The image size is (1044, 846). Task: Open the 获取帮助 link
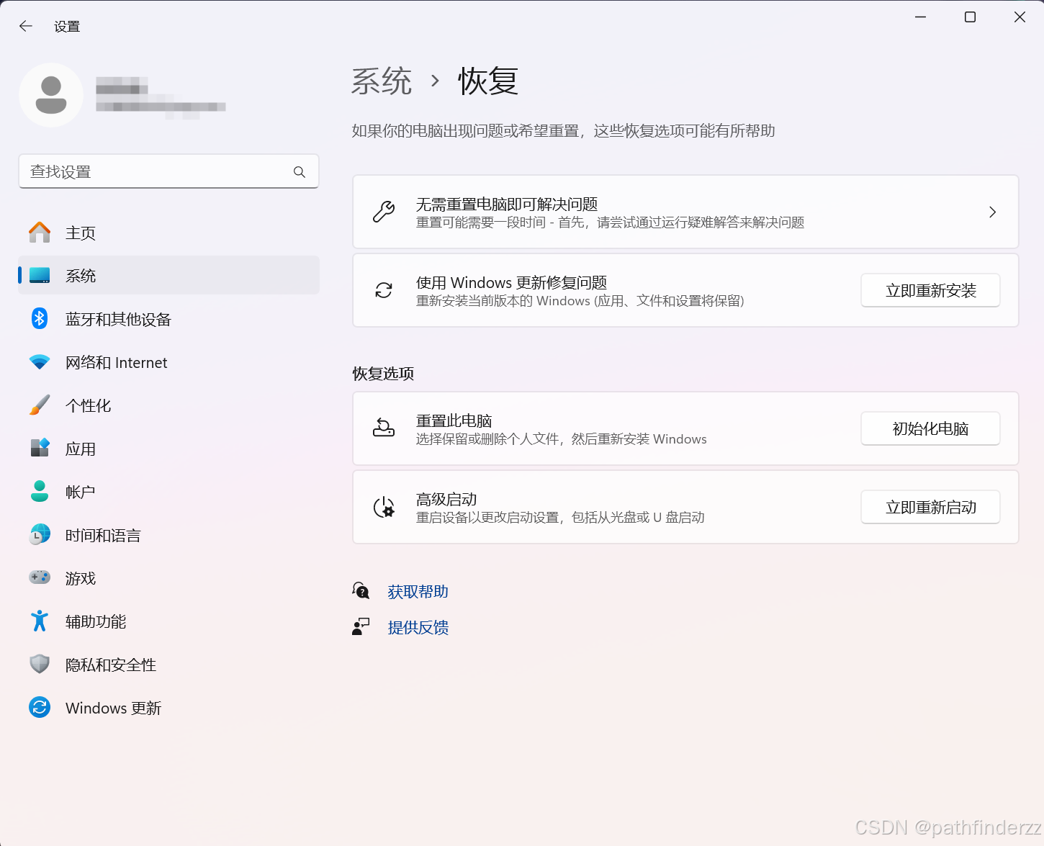coord(418,591)
